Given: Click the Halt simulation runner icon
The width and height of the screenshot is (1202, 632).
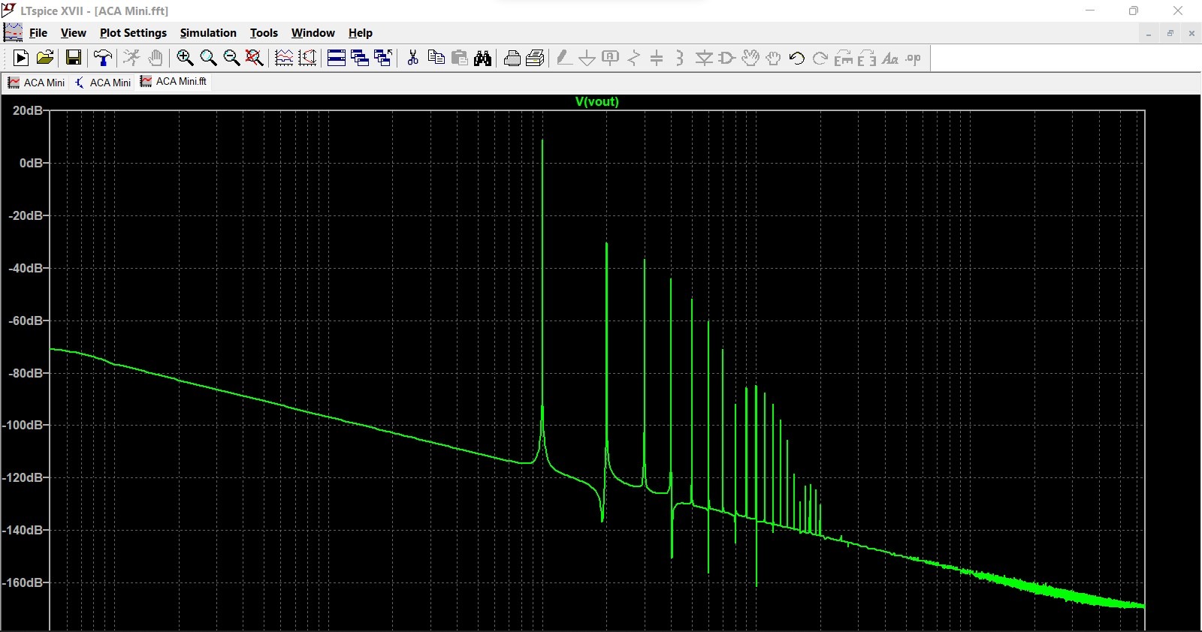Looking at the screenshot, I should [x=131, y=58].
